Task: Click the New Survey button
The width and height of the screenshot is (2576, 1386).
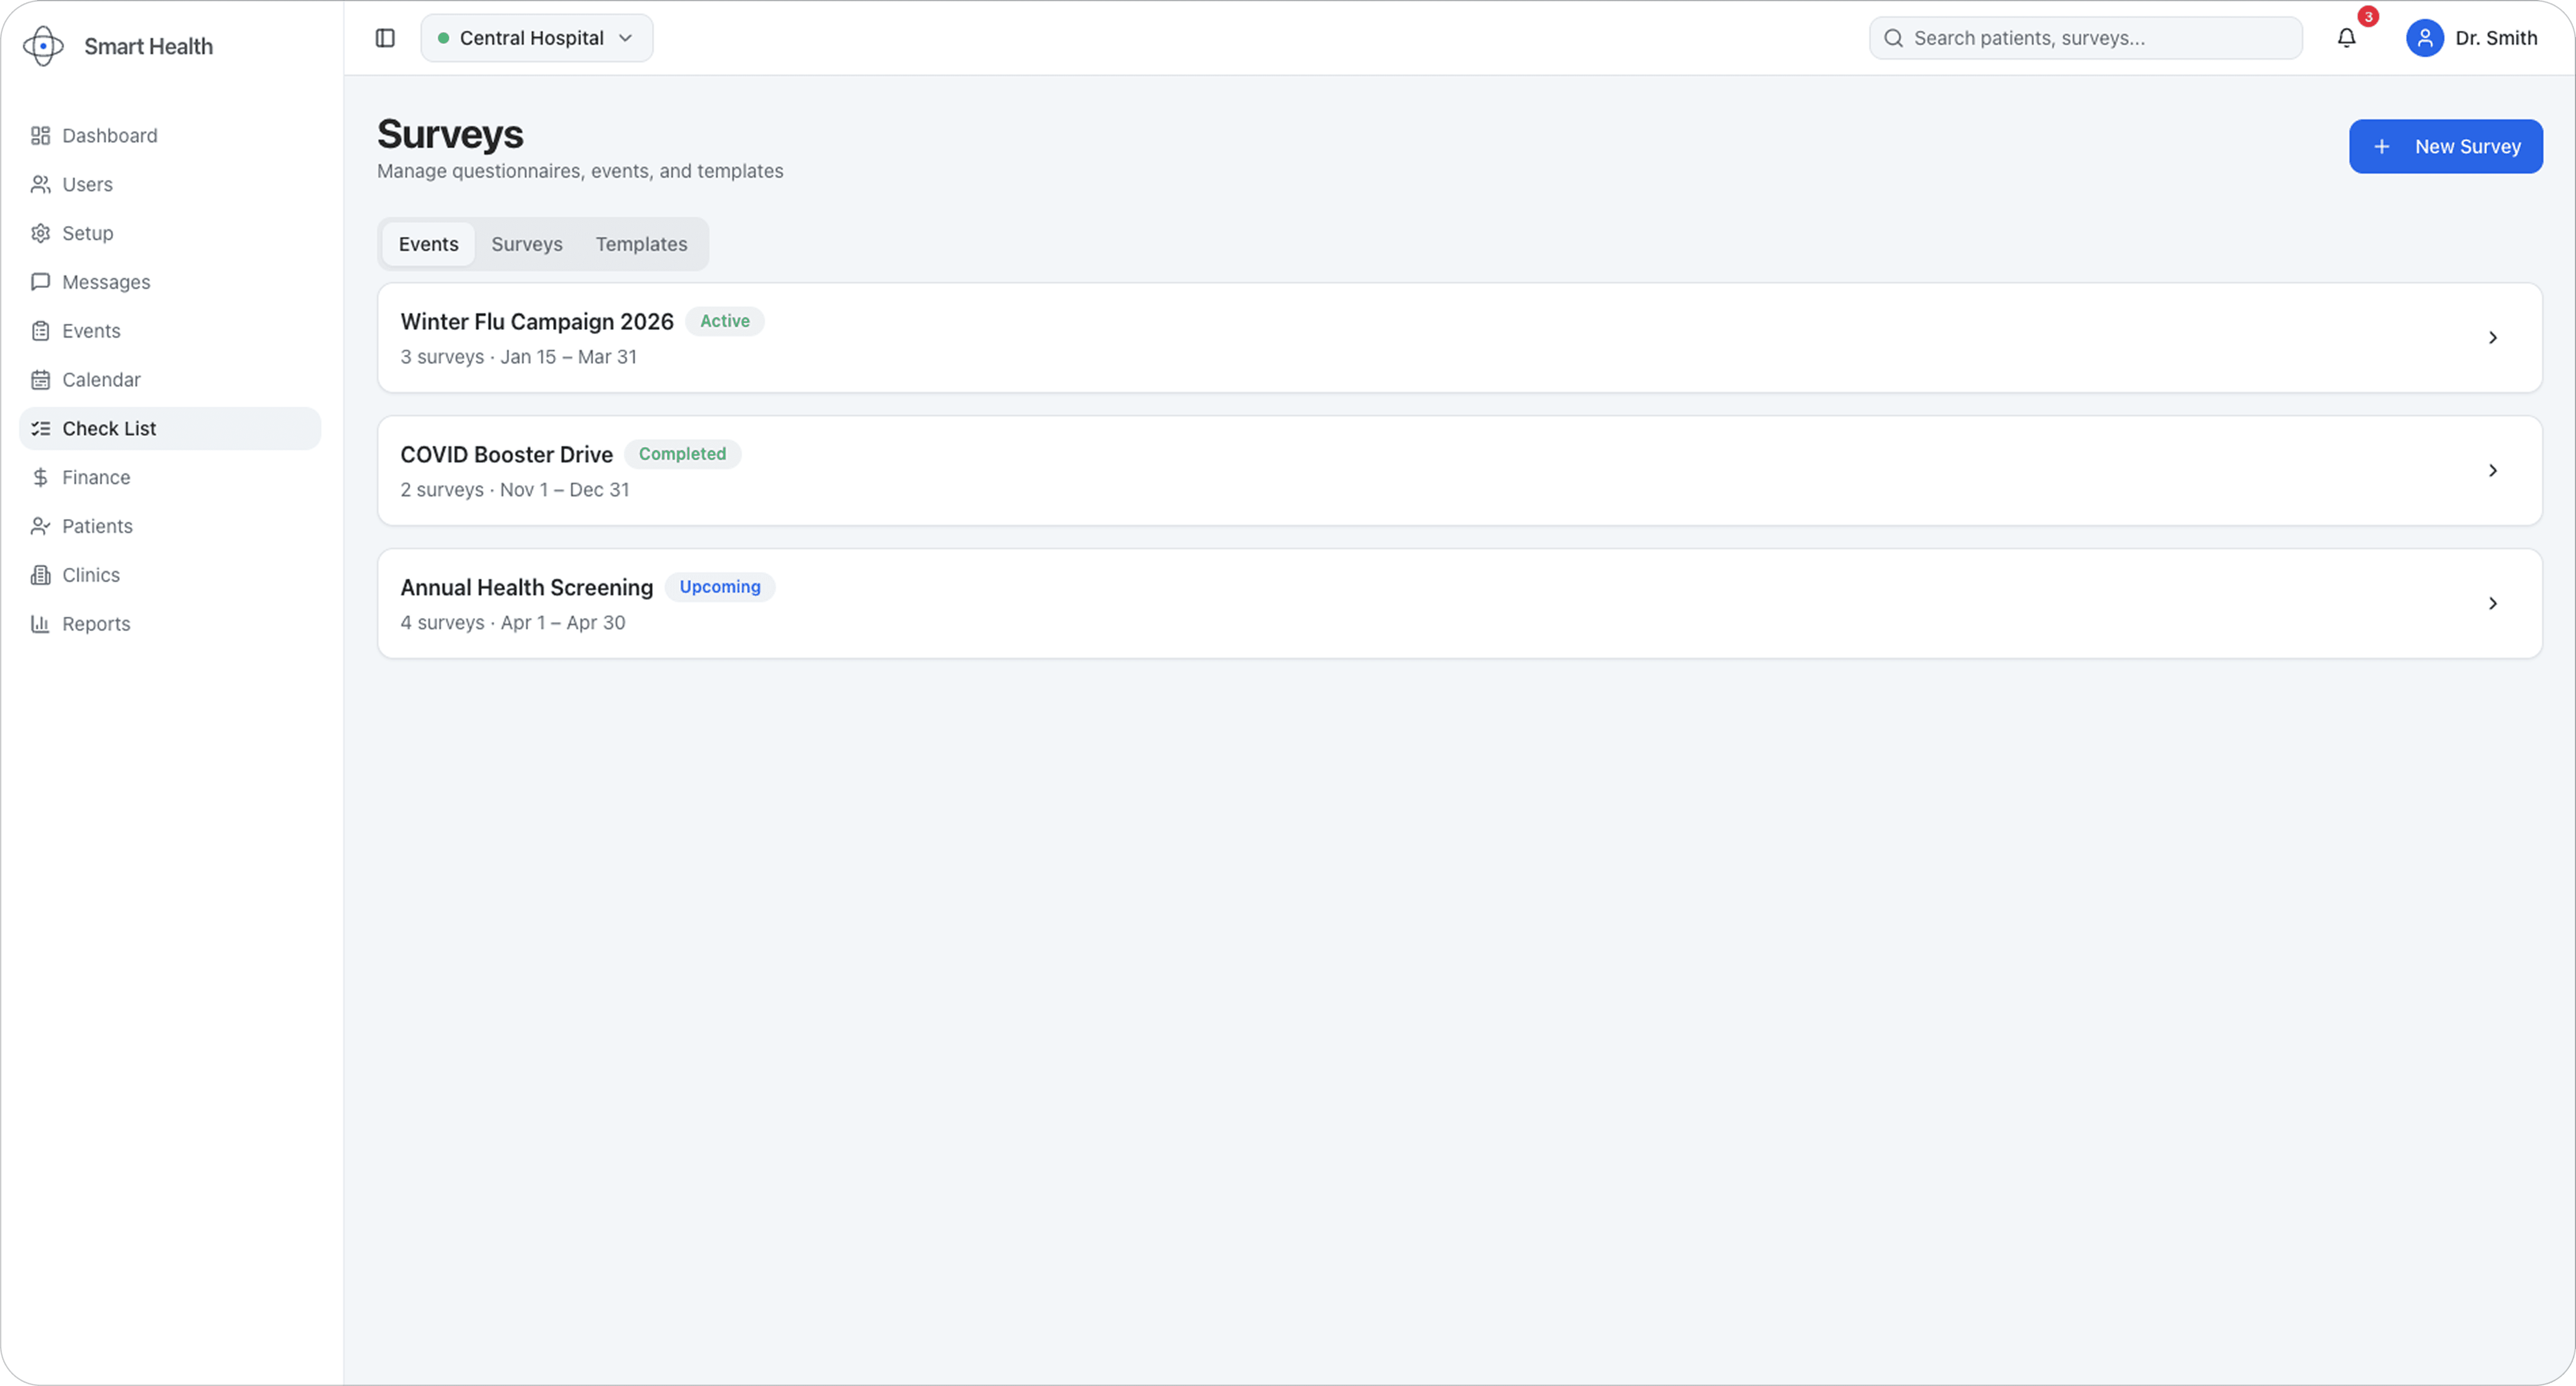Action: pyautogui.click(x=2445, y=146)
